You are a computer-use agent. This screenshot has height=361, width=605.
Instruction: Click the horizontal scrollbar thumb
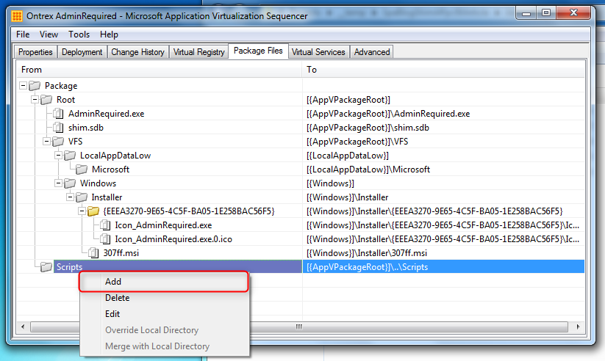pos(299,327)
